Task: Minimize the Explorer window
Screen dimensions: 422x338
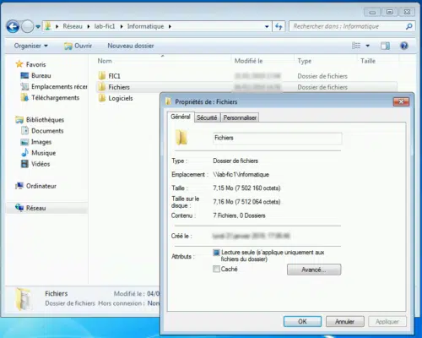Action: point(372,12)
